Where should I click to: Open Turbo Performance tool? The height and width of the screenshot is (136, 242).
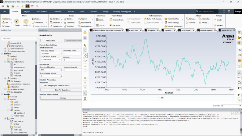coord(153,19)
